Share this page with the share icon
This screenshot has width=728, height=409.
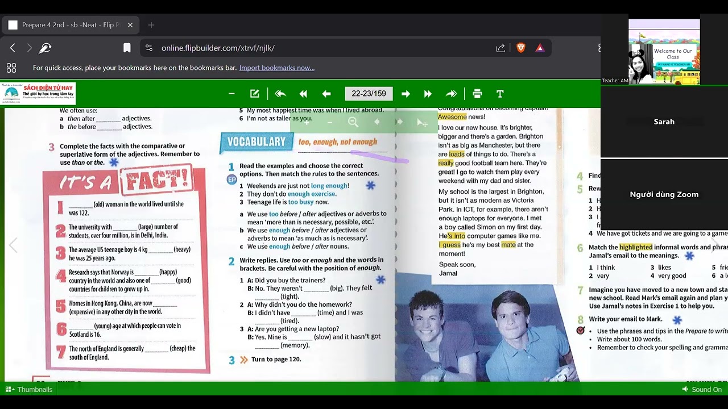[500, 48]
